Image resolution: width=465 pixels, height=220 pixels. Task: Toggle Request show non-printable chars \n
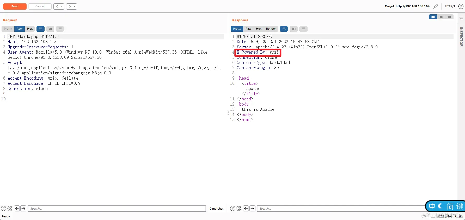50,29
